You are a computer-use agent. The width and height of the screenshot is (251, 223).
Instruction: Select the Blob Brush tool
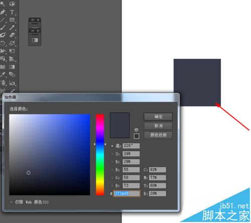pyautogui.click(x=3, y=35)
